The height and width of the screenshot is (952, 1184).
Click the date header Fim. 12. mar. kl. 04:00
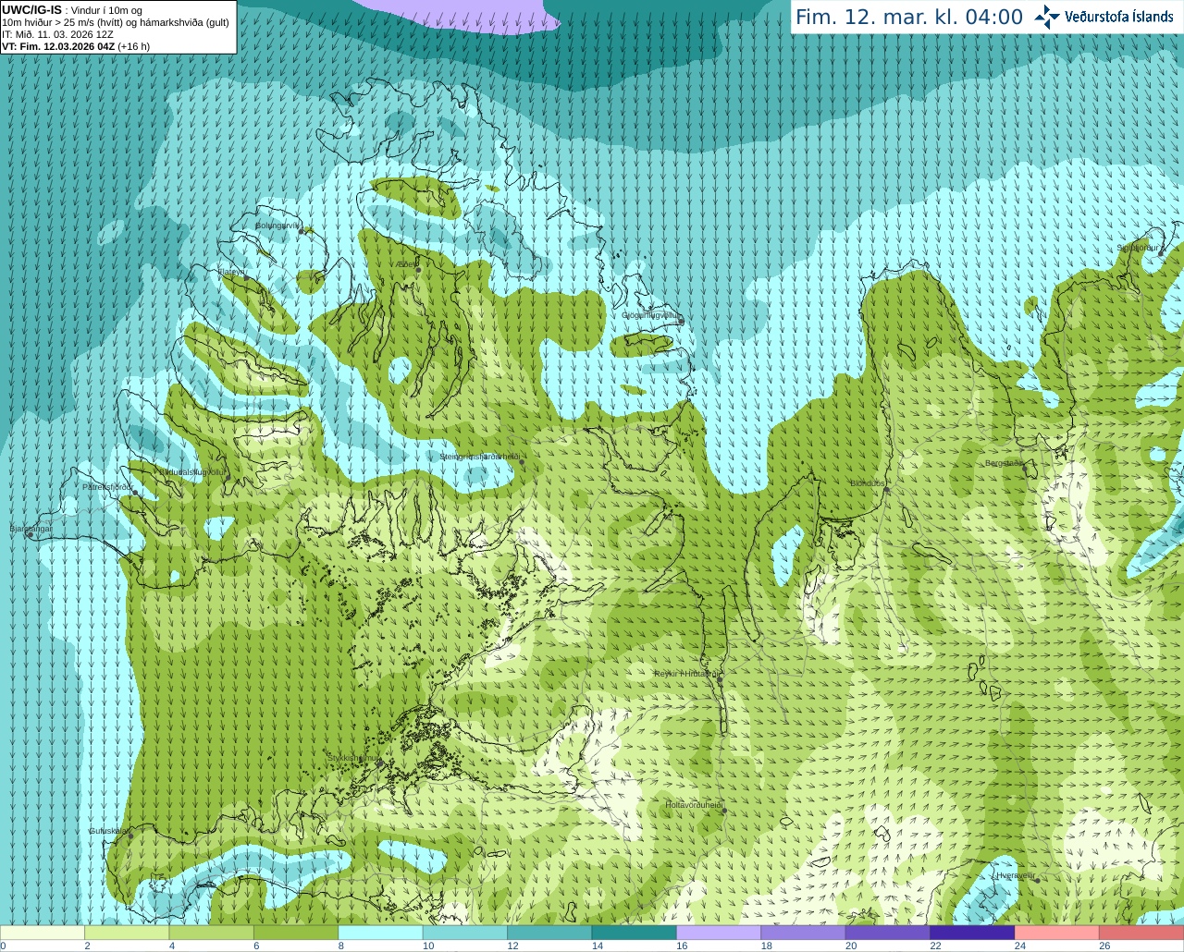click(909, 17)
